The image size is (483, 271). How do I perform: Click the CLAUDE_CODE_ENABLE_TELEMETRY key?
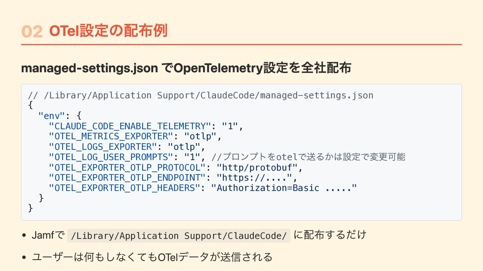click(x=130, y=126)
